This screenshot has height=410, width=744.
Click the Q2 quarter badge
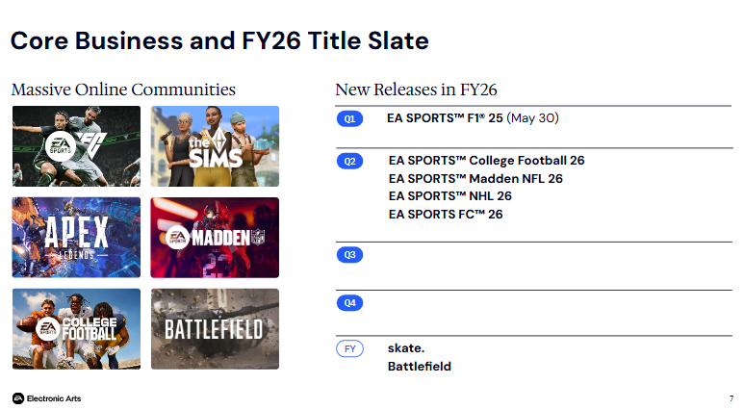[x=349, y=162]
